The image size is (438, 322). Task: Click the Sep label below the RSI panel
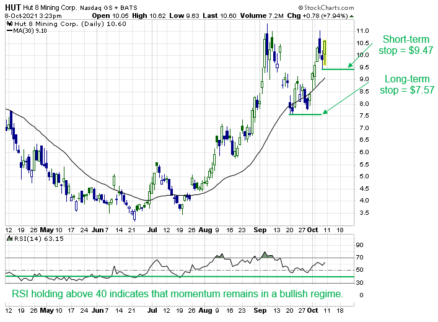(260, 311)
